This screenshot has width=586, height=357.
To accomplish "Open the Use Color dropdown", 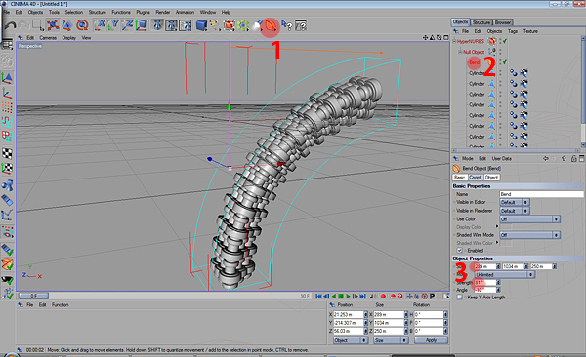I will (x=529, y=219).
